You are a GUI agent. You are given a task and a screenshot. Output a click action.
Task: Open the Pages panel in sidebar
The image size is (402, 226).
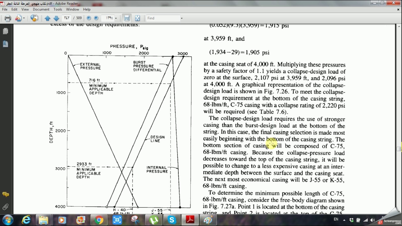pos(5,31)
